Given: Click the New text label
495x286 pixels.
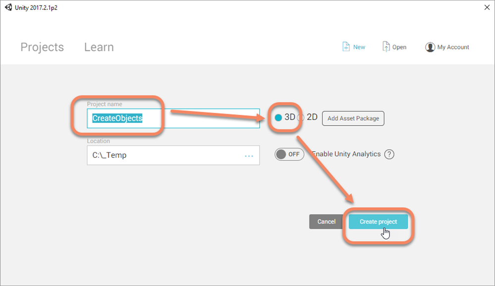Looking at the screenshot, I should click(x=359, y=47).
